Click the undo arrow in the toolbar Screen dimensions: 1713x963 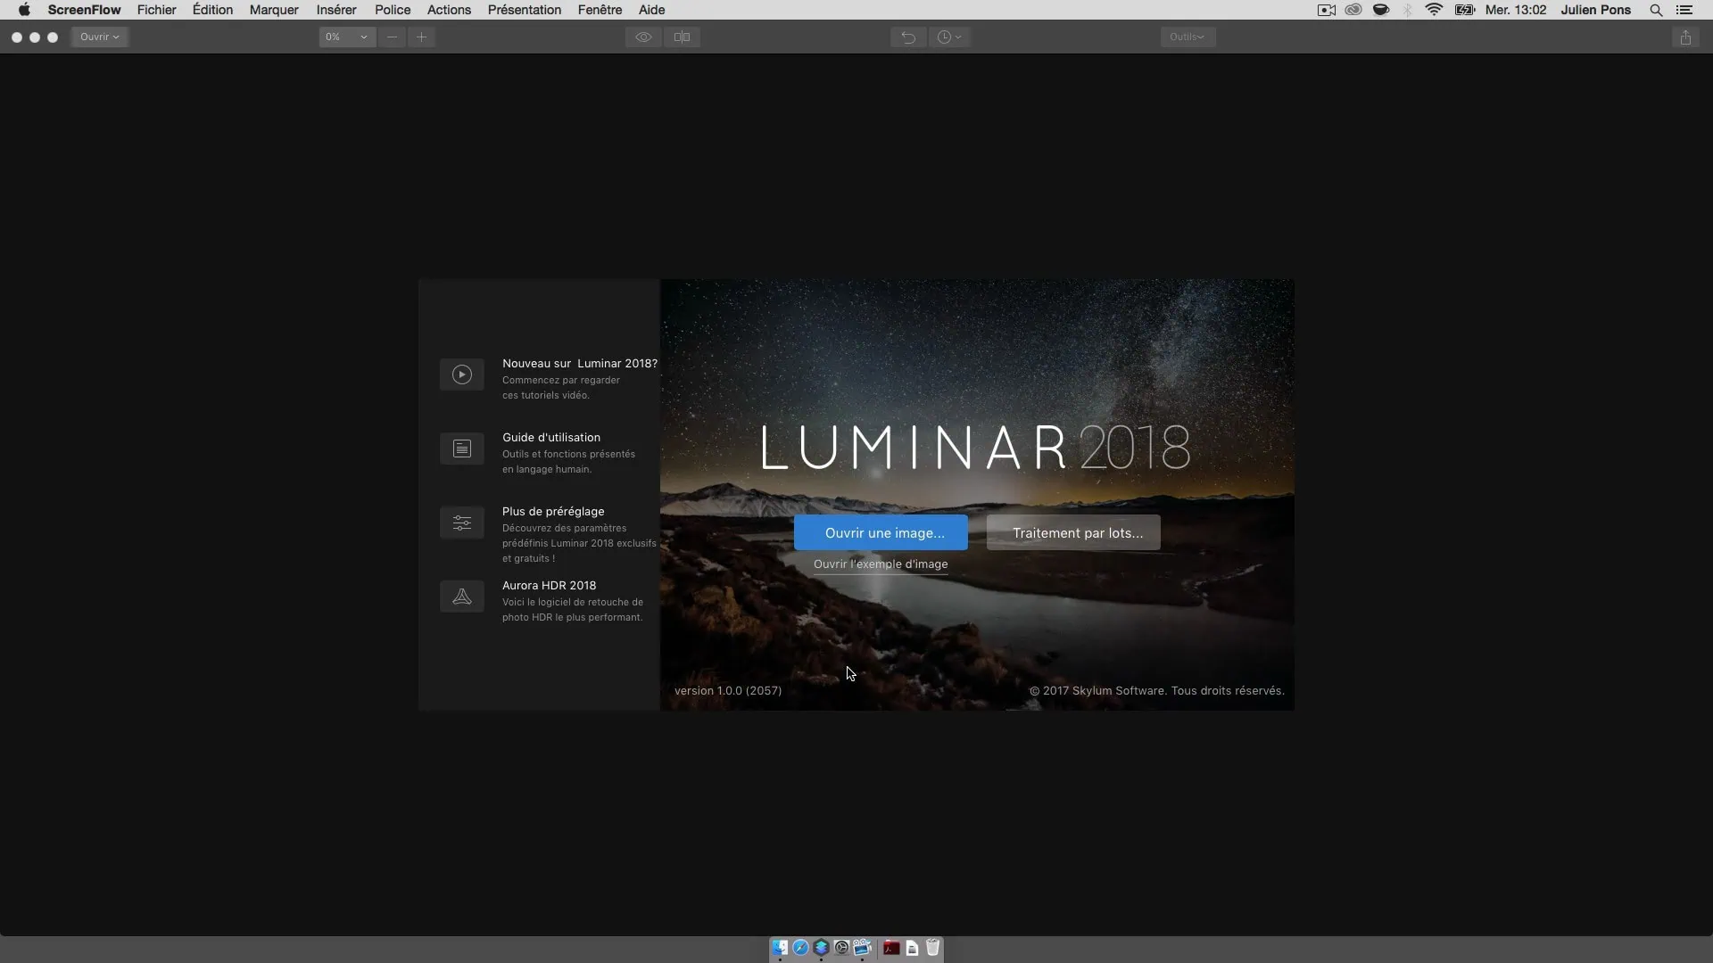(x=907, y=37)
